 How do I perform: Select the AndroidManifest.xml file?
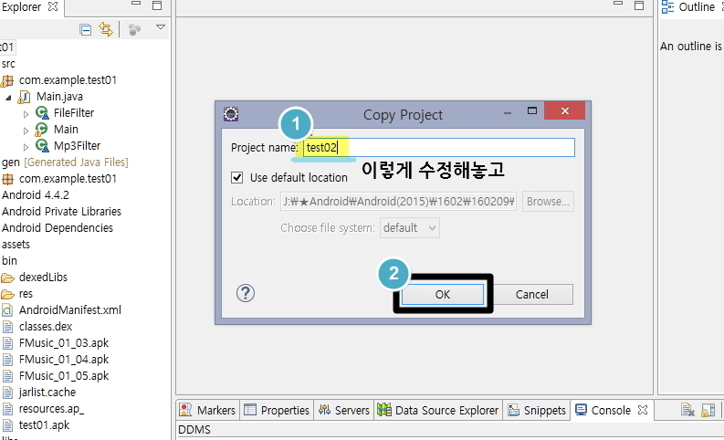coord(70,309)
